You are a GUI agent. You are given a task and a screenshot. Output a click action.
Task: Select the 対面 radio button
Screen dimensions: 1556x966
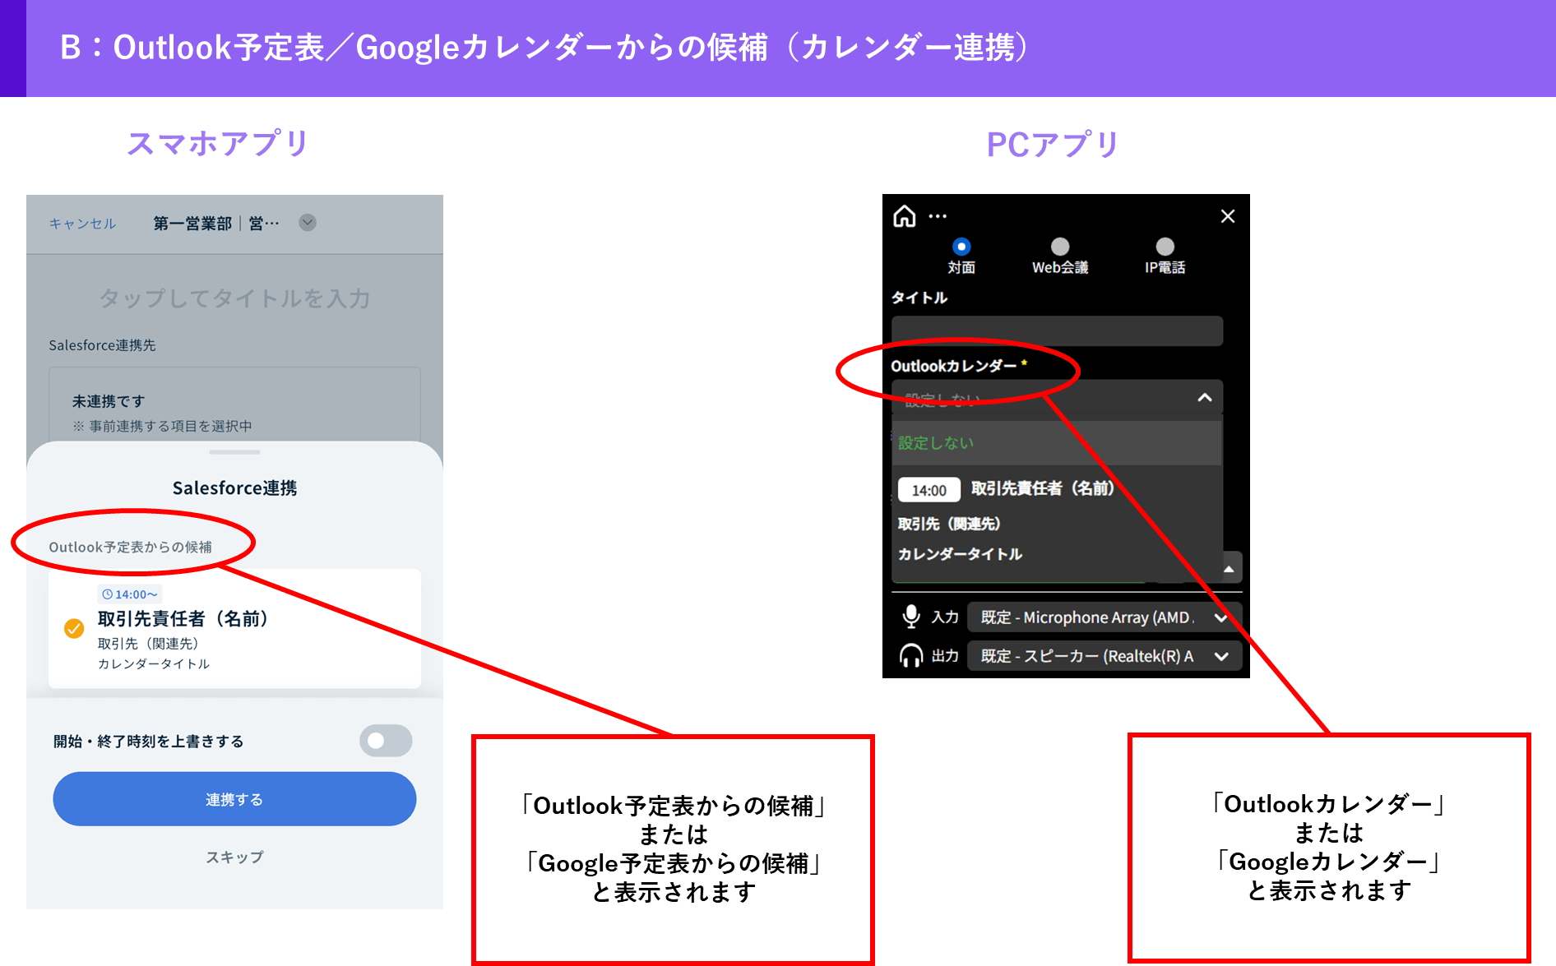click(x=961, y=247)
